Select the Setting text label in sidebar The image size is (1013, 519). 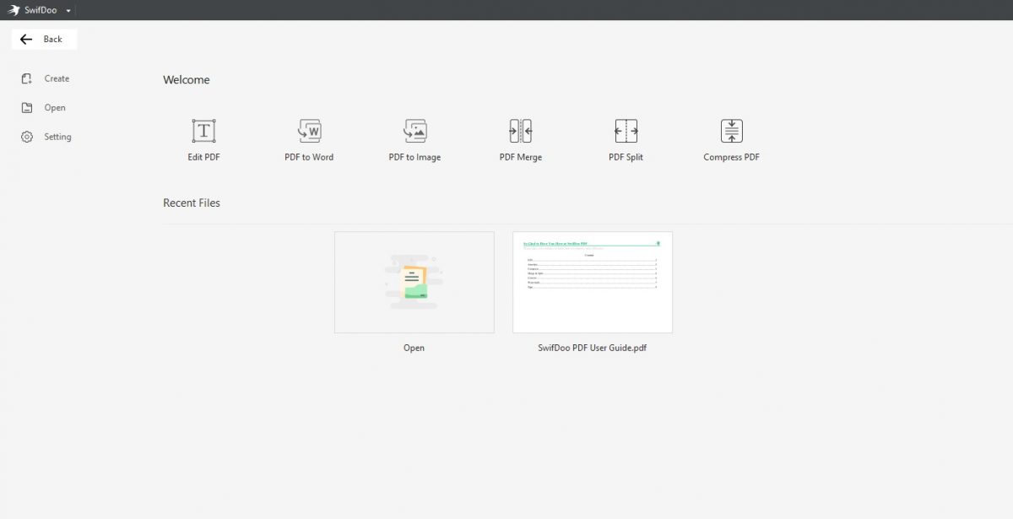(x=57, y=137)
